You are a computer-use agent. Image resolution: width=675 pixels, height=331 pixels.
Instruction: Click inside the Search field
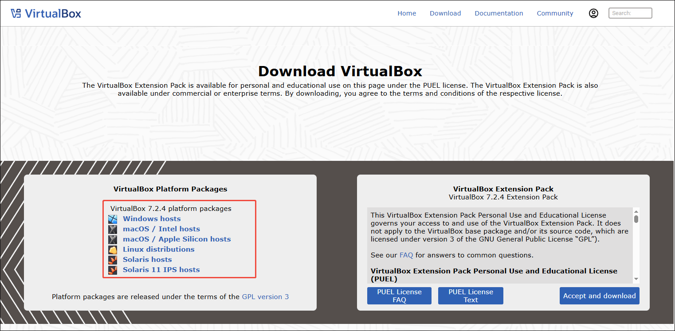point(630,13)
